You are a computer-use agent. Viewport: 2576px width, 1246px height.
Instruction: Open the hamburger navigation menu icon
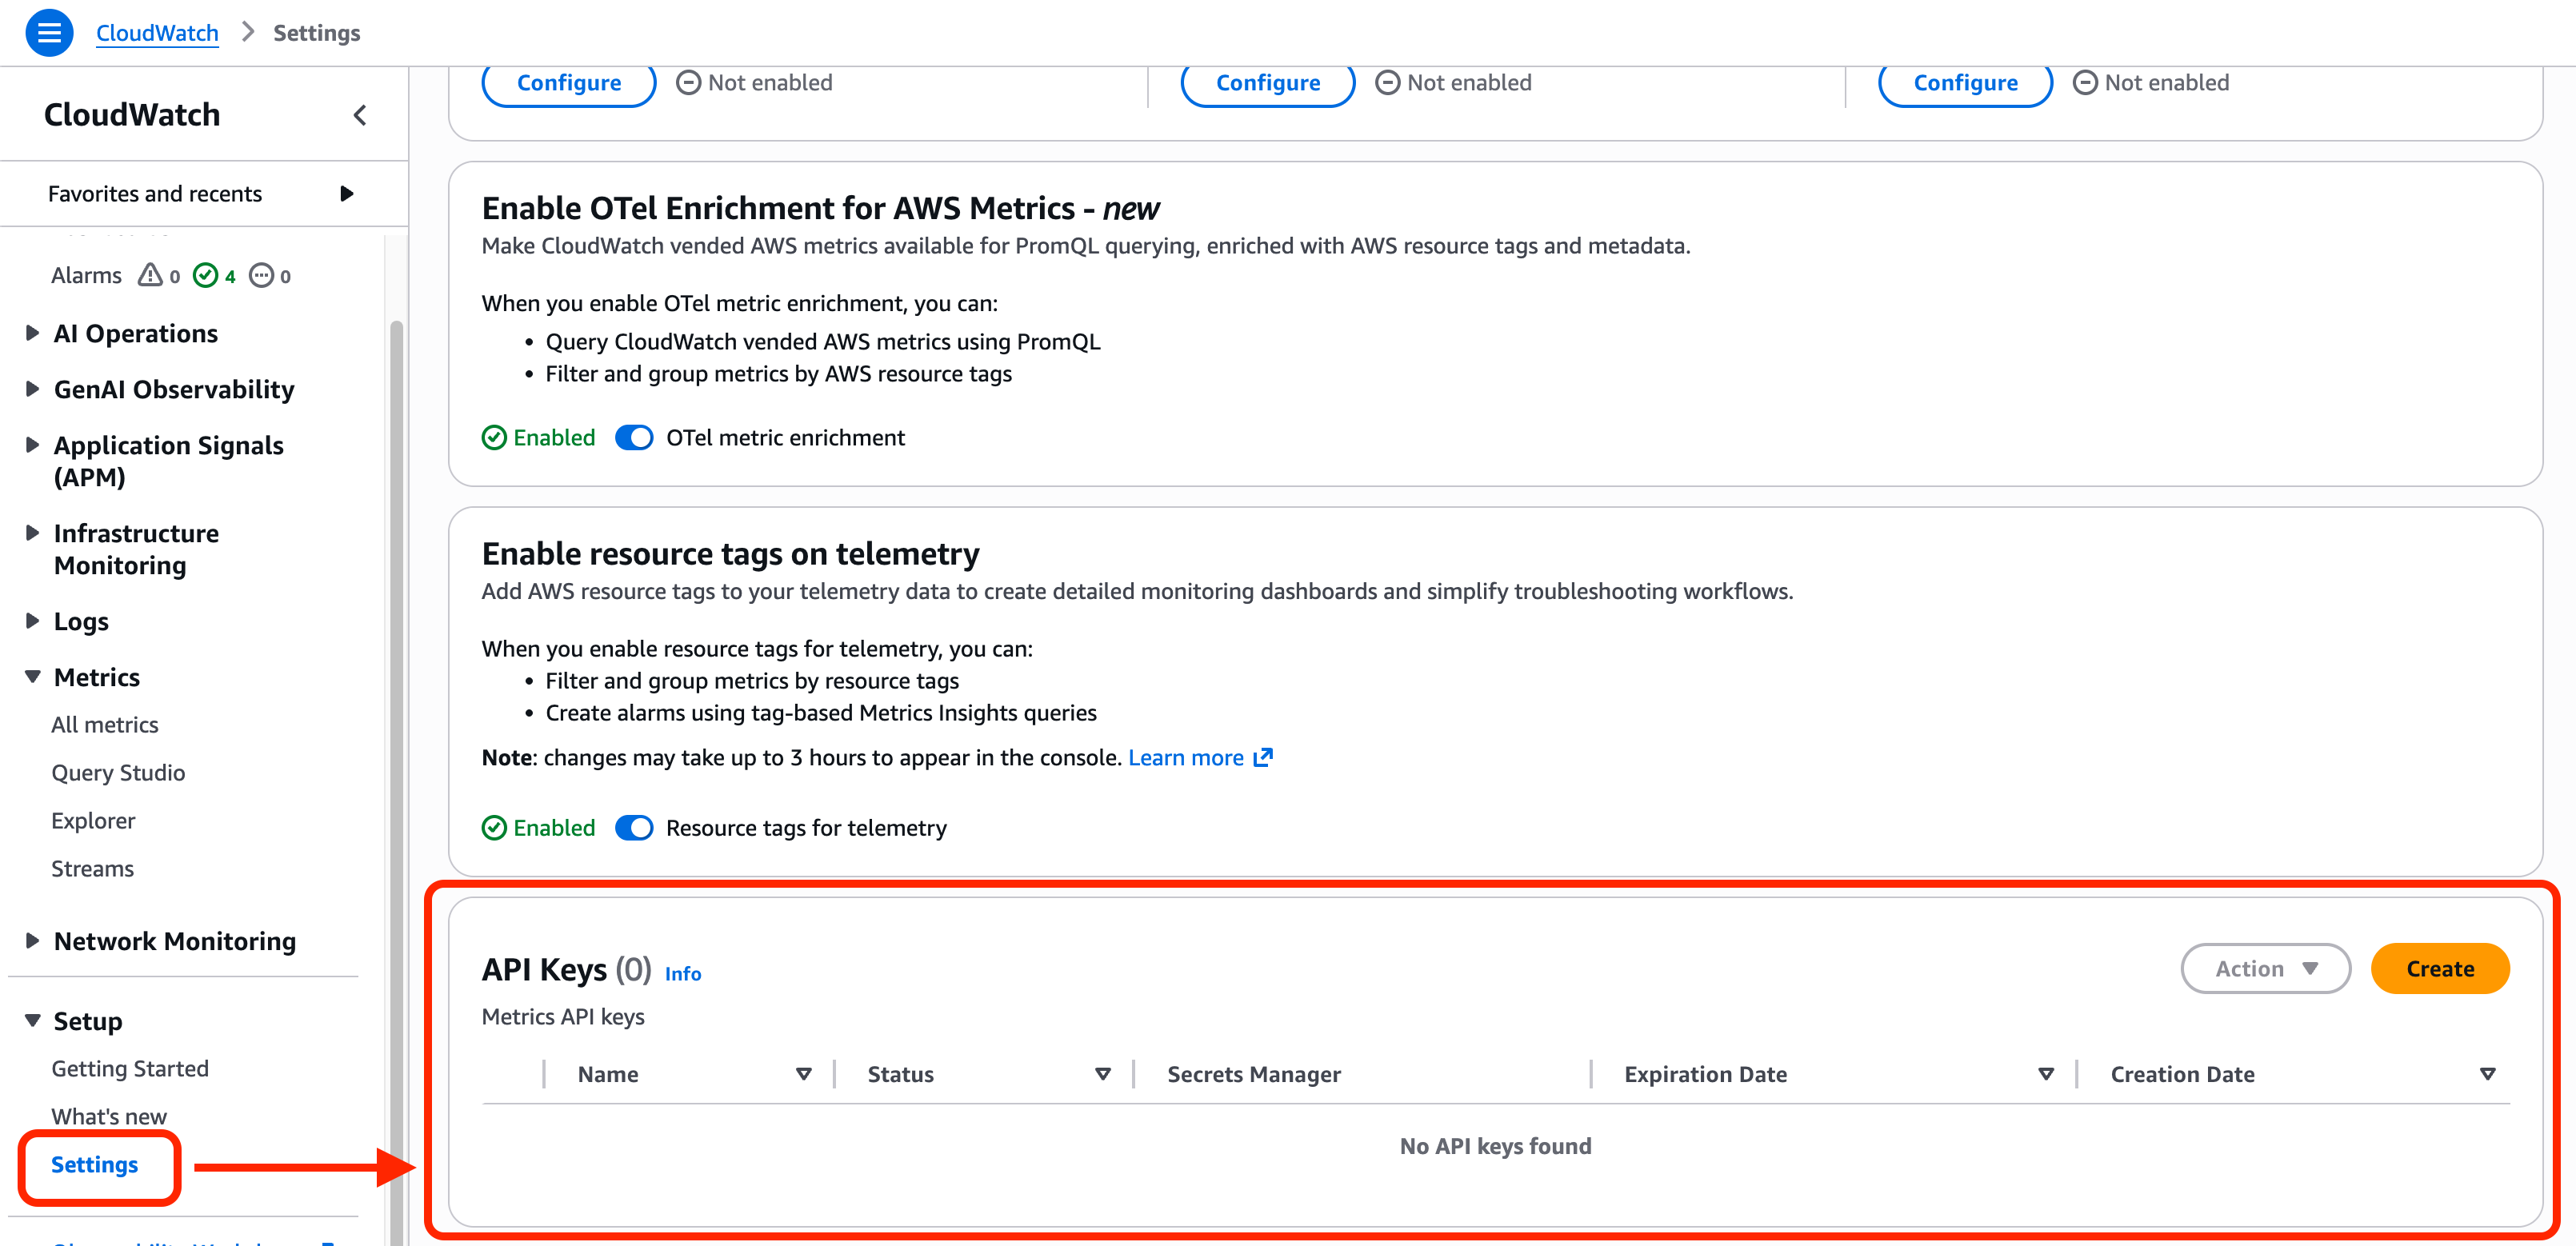pos(49,32)
